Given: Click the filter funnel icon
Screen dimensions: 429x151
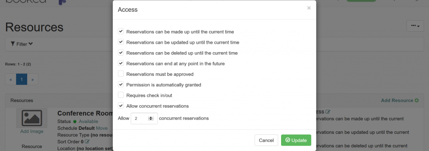Looking at the screenshot, I should click(x=13, y=44).
